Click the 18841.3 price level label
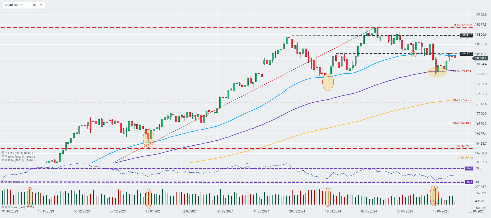This screenshot has width=491, height=218. coord(466,35)
